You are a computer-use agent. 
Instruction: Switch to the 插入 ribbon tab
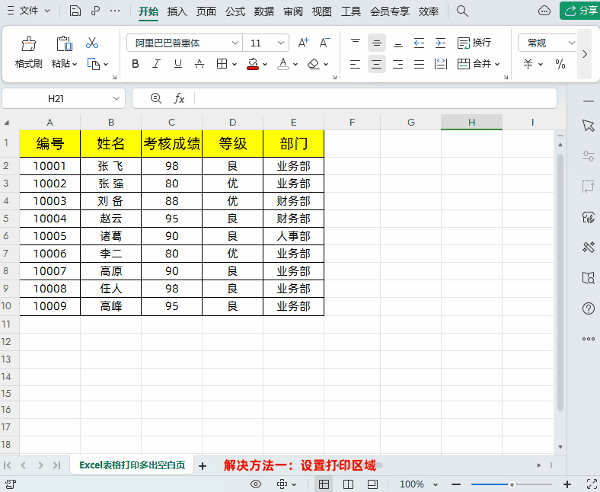click(177, 11)
